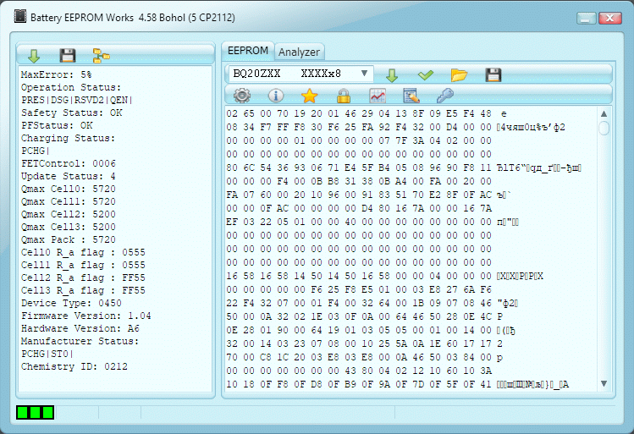634x434 pixels.
Task: Click the red line chart icon
Action: tap(378, 96)
